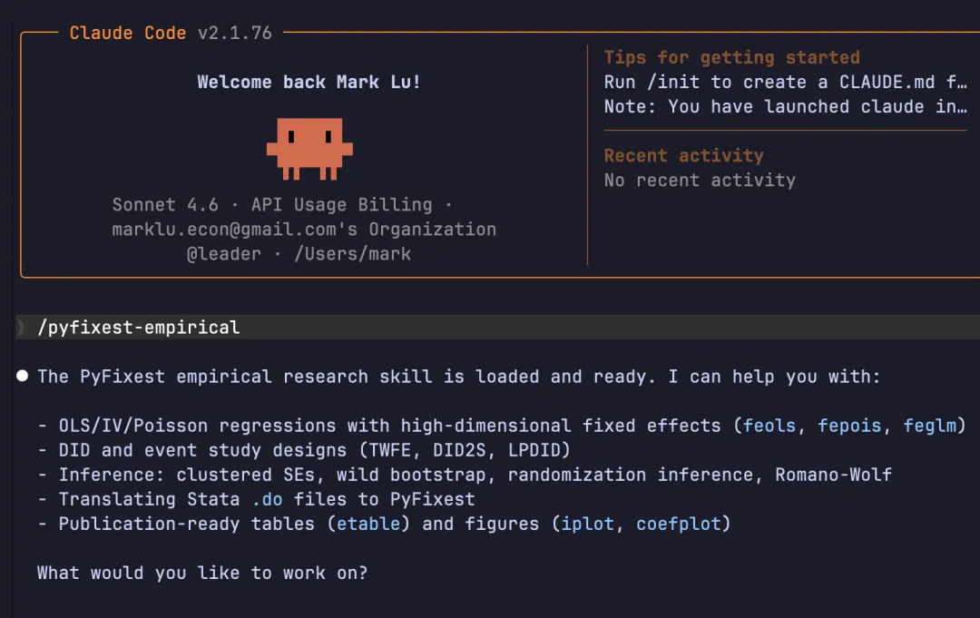Click 'Sonnet 4.6' model label

coord(166,204)
